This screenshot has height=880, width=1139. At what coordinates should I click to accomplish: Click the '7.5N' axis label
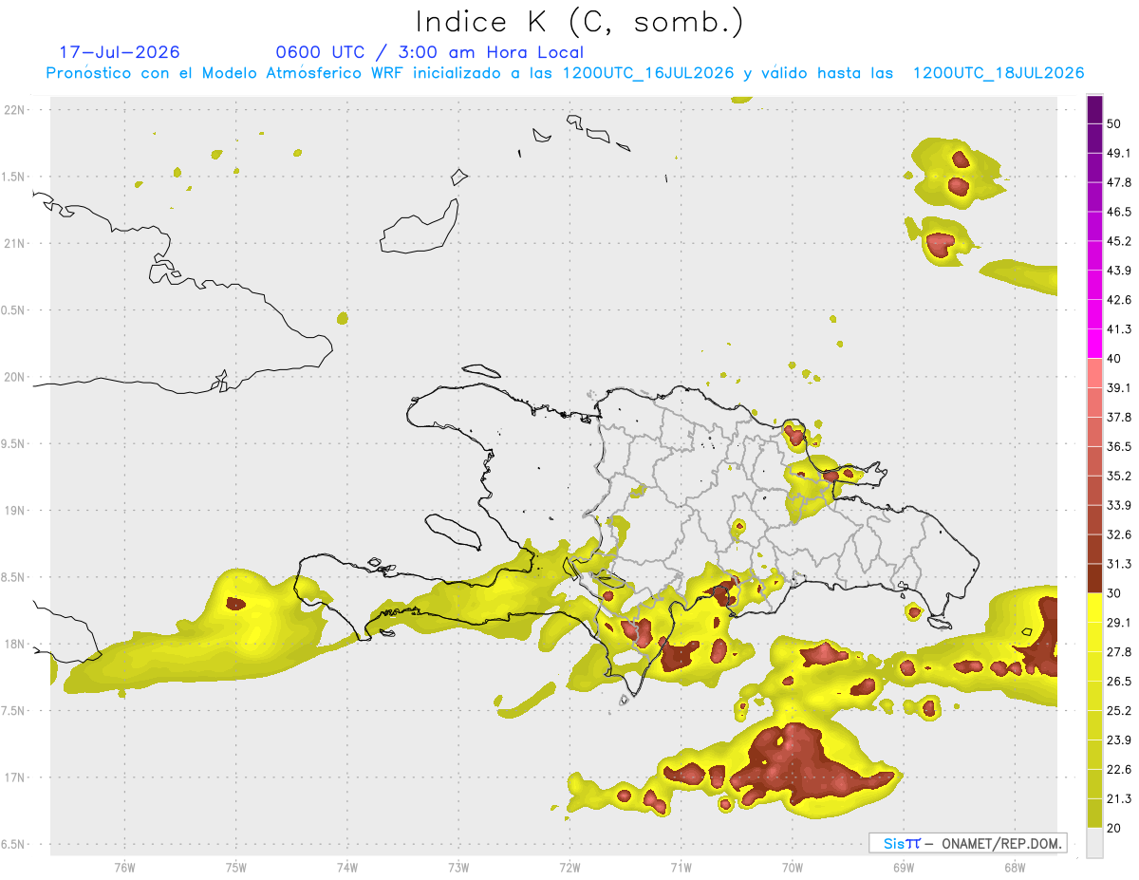point(15,711)
